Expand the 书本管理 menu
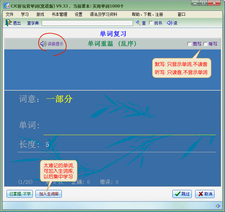 click(x=60, y=14)
